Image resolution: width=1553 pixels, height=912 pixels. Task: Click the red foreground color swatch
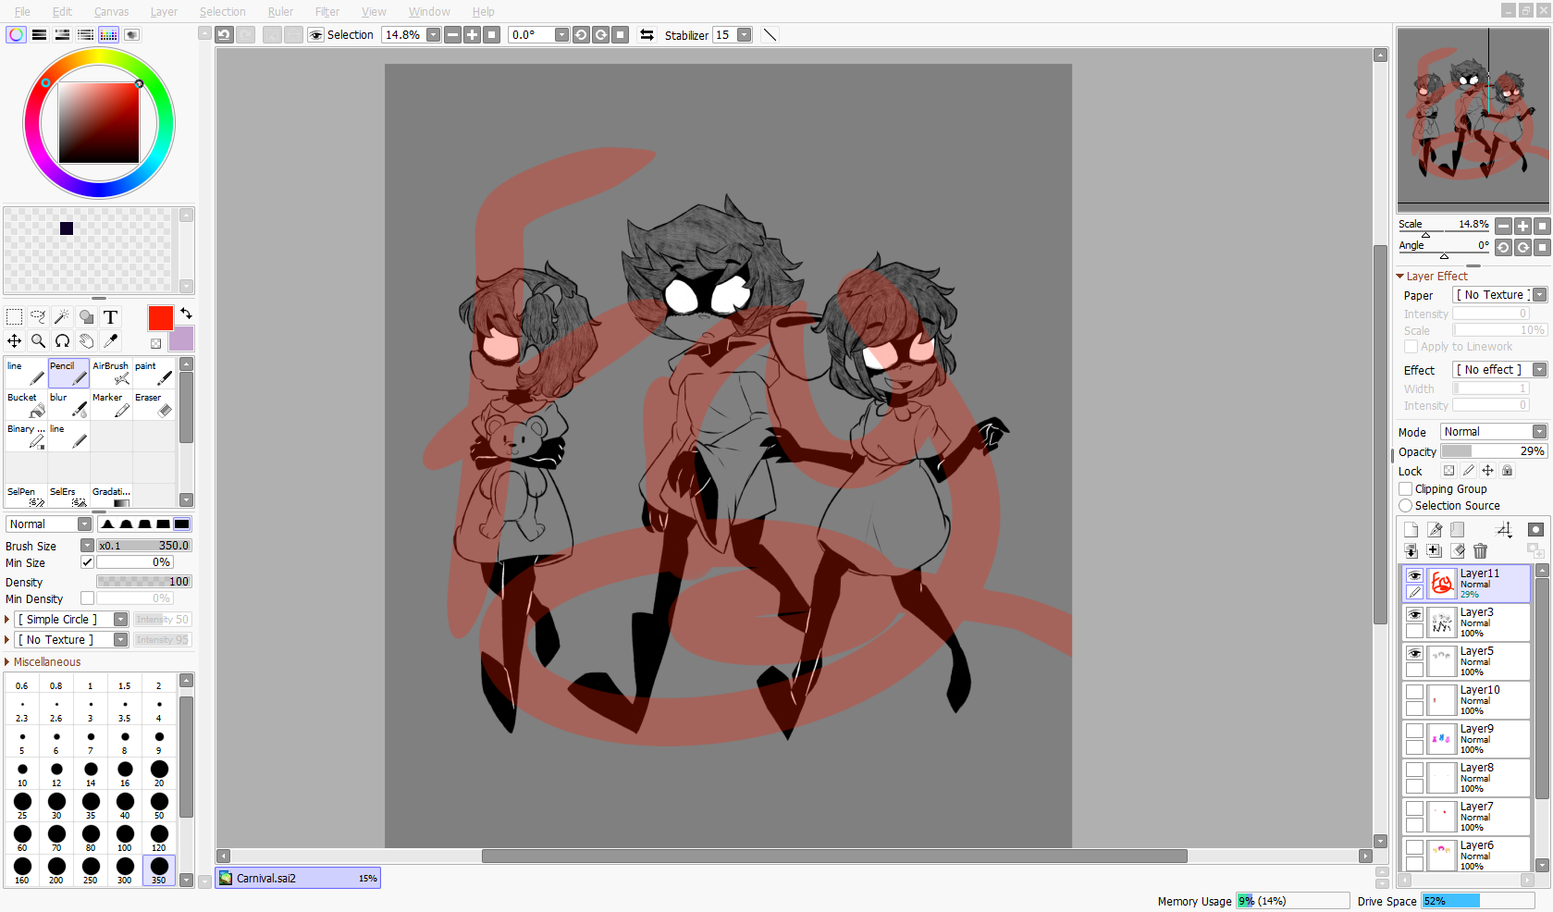160,318
